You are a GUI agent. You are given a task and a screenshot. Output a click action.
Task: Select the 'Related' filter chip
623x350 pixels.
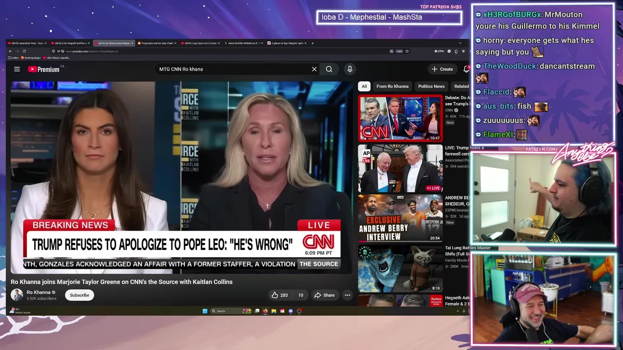click(x=461, y=86)
